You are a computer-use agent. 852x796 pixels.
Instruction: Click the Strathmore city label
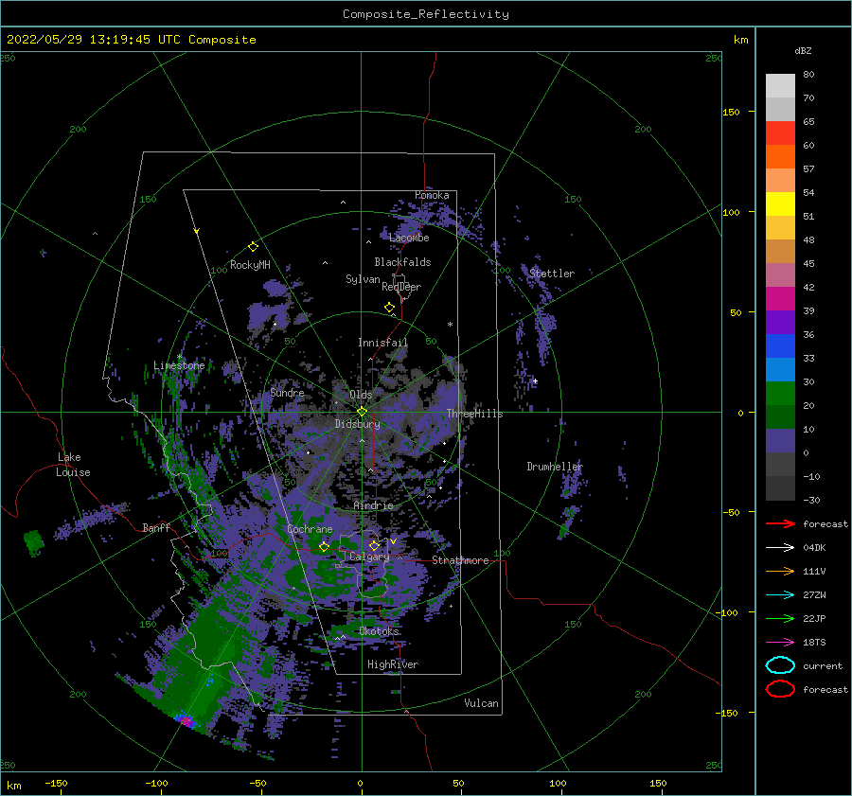pyautogui.click(x=461, y=560)
